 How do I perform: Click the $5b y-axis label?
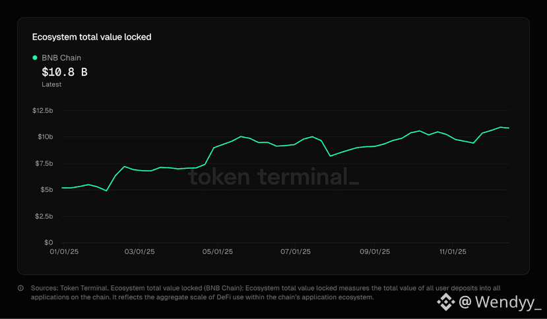point(46,190)
